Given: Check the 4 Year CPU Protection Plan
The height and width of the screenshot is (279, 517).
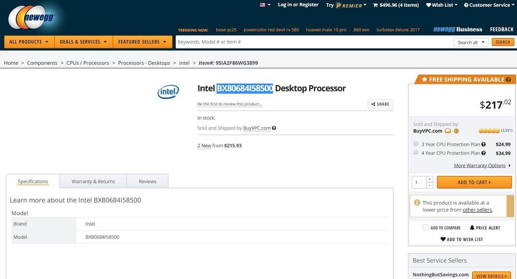Looking at the screenshot, I should tap(416, 152).
